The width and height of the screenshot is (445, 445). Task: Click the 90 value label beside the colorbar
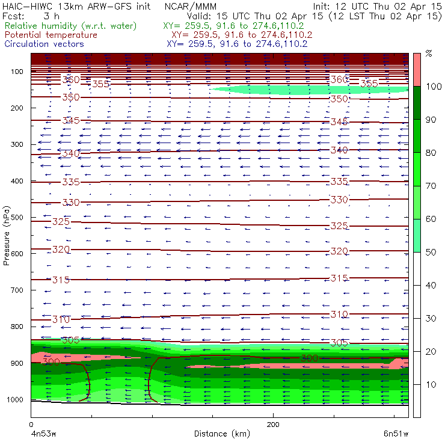click(x=431, y=120)
